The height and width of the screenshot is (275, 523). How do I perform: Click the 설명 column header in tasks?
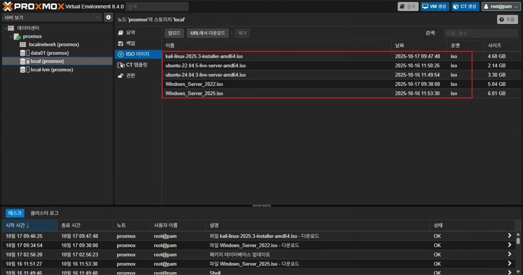318,225
